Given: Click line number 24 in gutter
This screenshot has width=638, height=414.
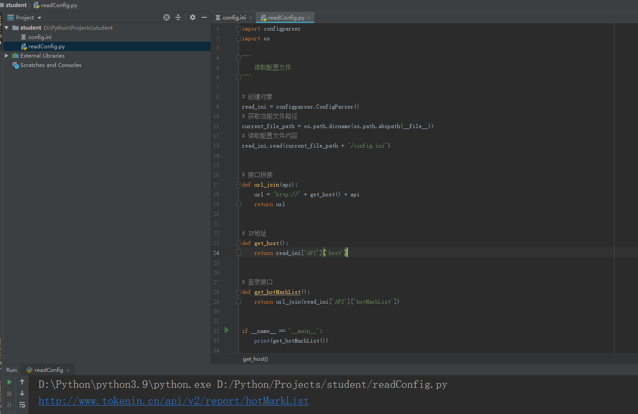Looking at the screenshot, I should pyautogui.click(x=216, y=253).
